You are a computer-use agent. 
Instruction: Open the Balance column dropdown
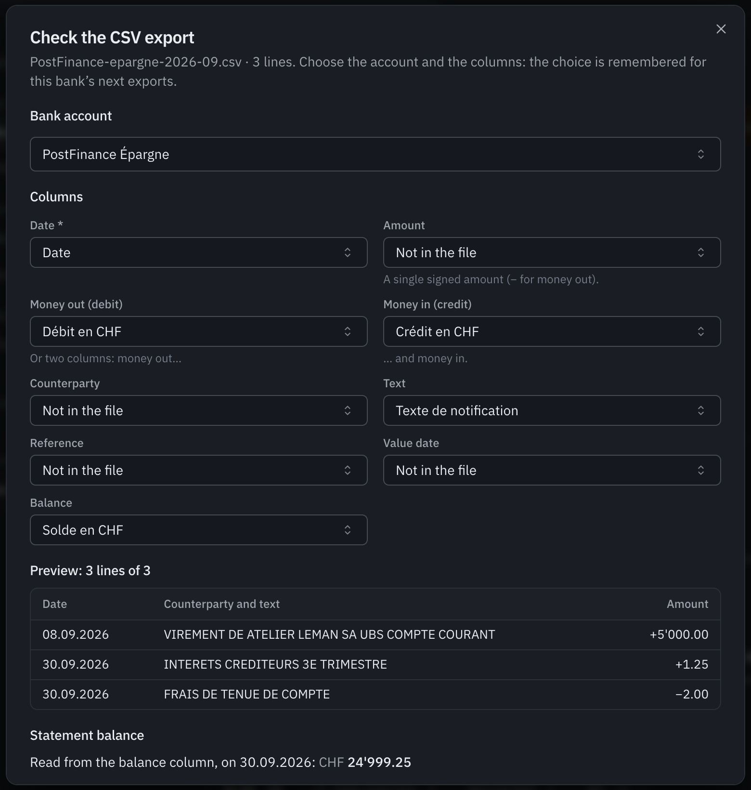198,530
